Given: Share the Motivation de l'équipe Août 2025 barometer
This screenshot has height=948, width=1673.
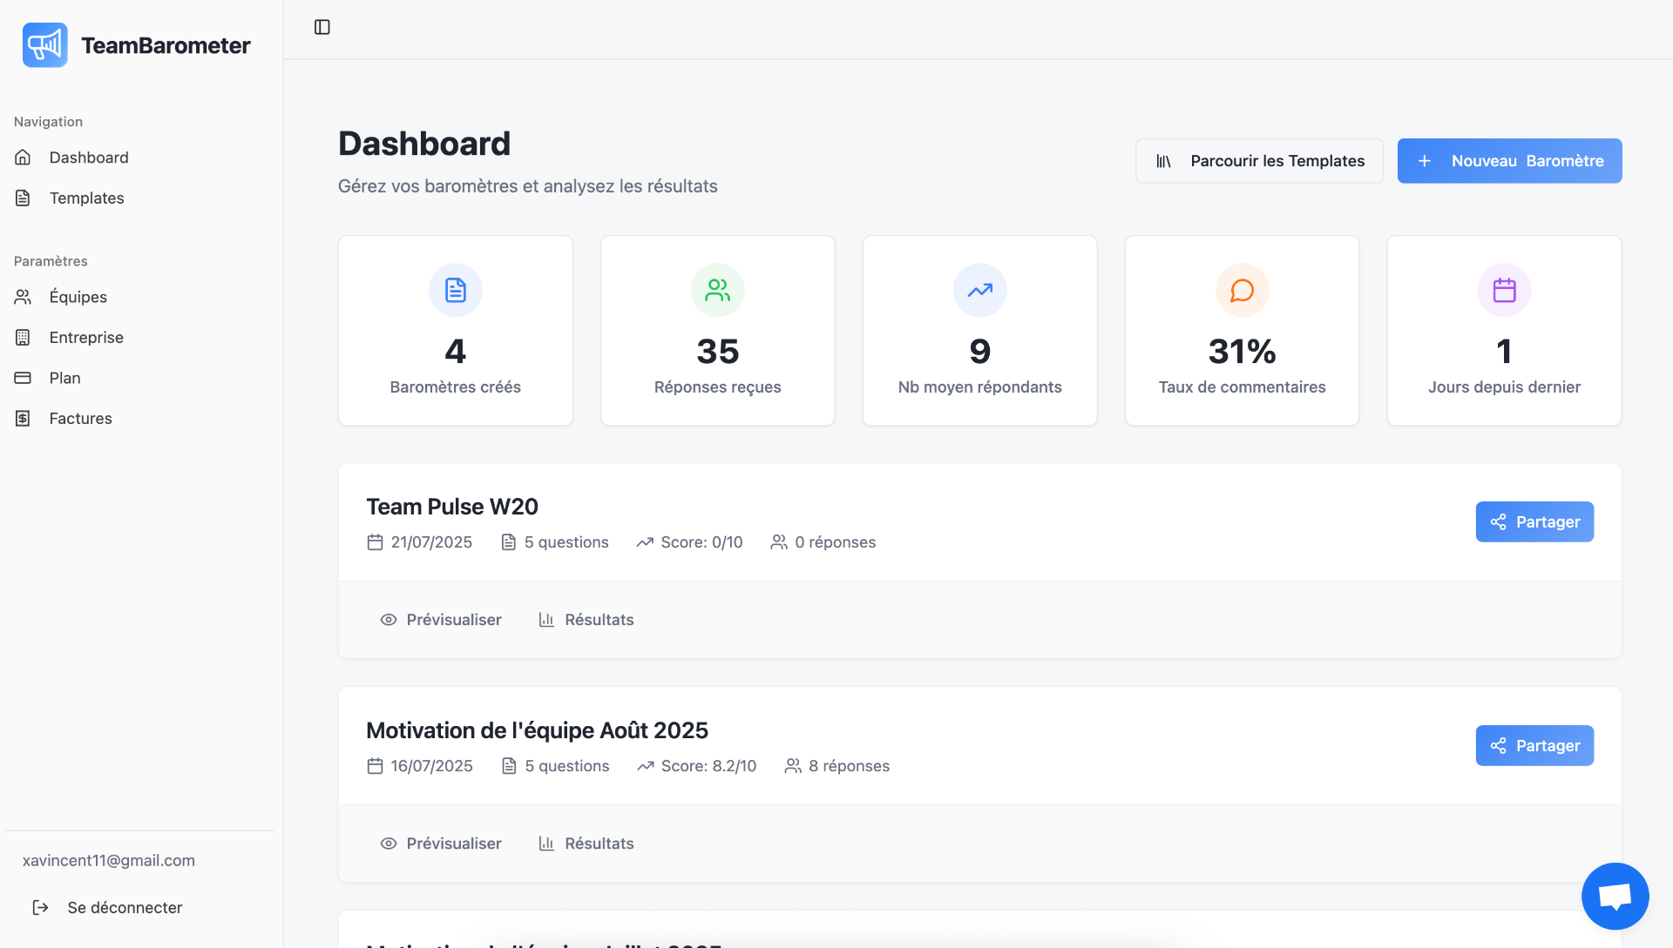Looking at the screenshot, I should tap(1534, 745).
